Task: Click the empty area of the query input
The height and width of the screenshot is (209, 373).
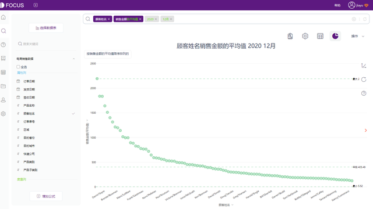Action: coord(262,19)
